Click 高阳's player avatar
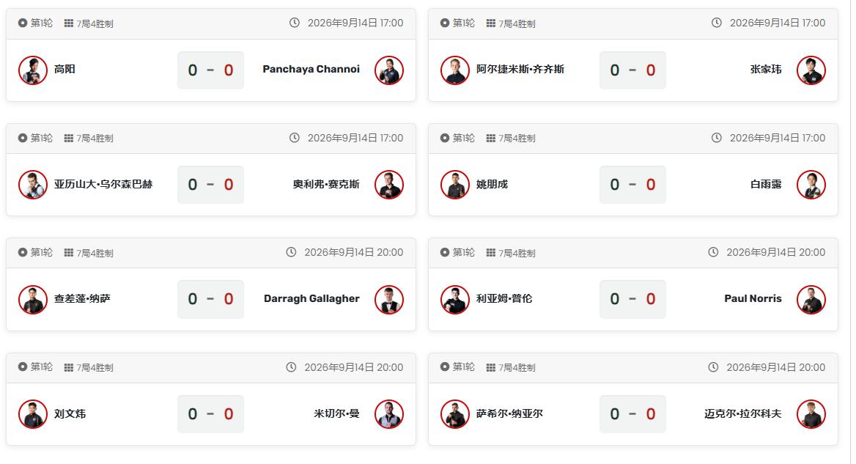Viewport: 856px width, 464px height. coord(33,70)
